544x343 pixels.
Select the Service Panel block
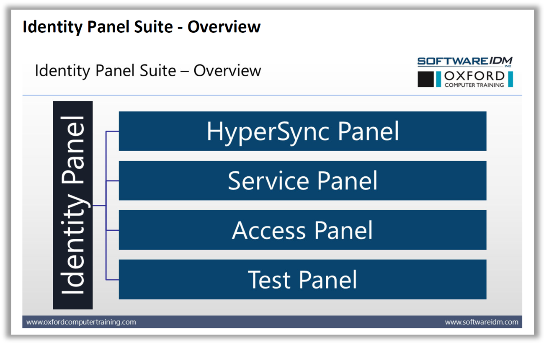(x=302, y=181)
